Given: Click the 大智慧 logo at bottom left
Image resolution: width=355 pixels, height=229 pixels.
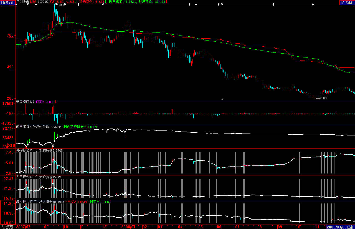Looking at the screenshot, I should 7,227.
